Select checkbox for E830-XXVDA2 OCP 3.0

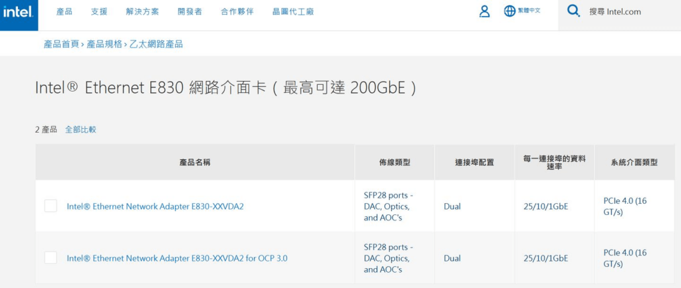point(51,258)
